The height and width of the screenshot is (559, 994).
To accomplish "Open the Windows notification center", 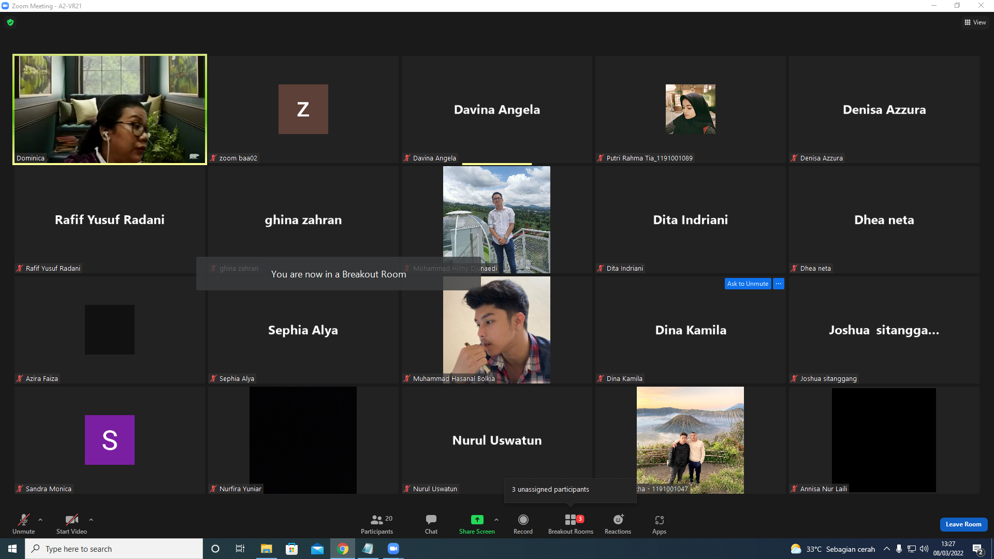I will (978, 549).
